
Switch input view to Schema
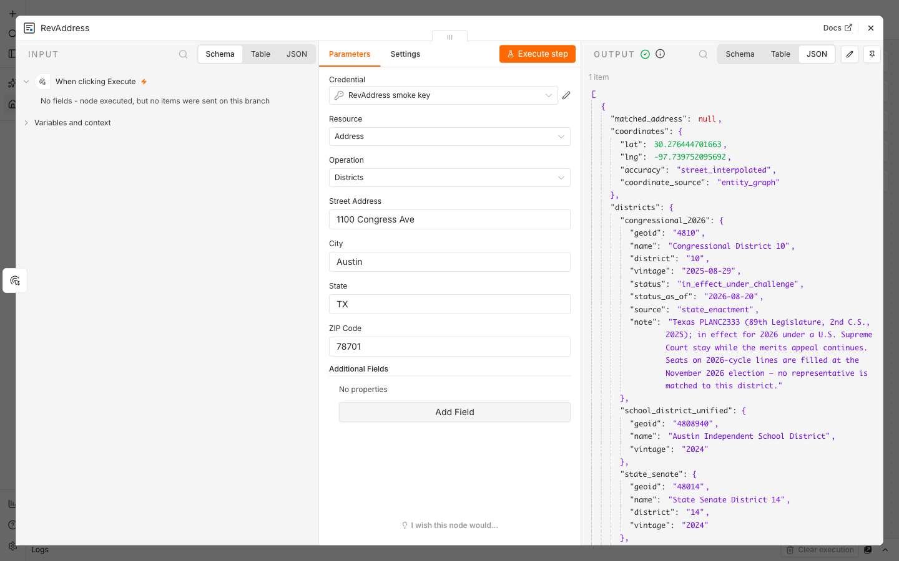(x=220, y=54)
